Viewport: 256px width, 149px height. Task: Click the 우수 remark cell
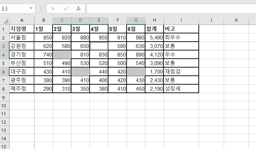tap(181, 54)
